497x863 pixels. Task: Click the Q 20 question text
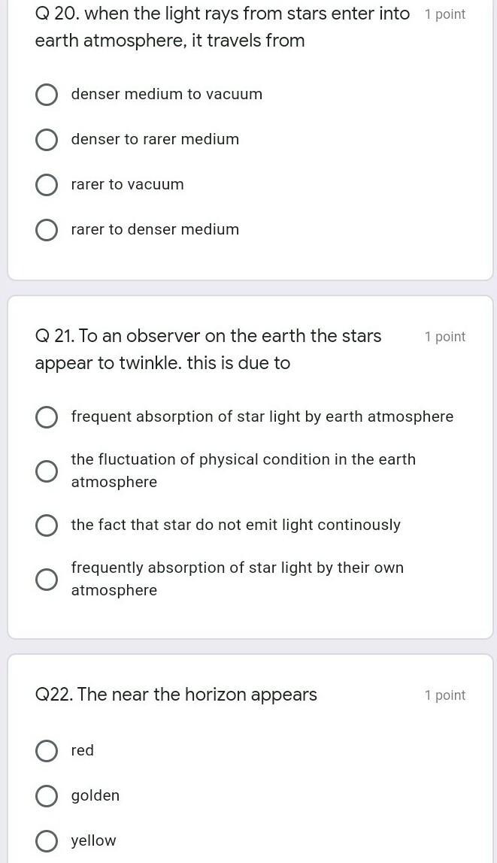click(x=222, y=27)
